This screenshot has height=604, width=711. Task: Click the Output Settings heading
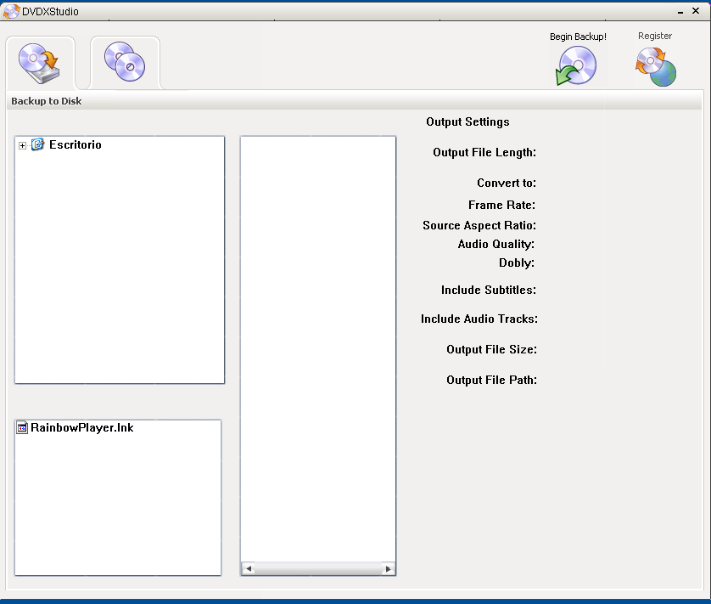(x=467, y=122)
